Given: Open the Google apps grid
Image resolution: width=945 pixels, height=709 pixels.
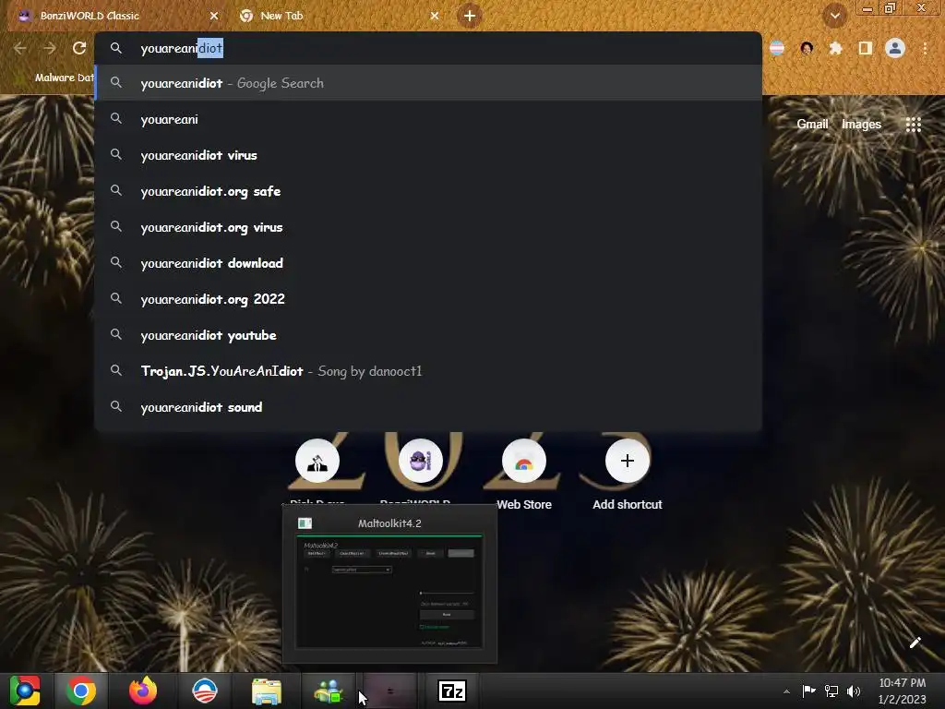Looking at the screenshot, I should click(913, 125).
